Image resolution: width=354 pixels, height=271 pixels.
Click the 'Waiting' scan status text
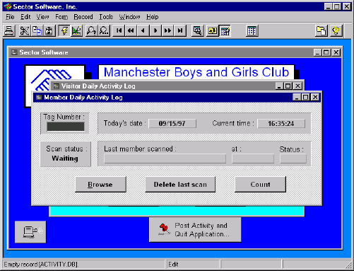point(65,158)
